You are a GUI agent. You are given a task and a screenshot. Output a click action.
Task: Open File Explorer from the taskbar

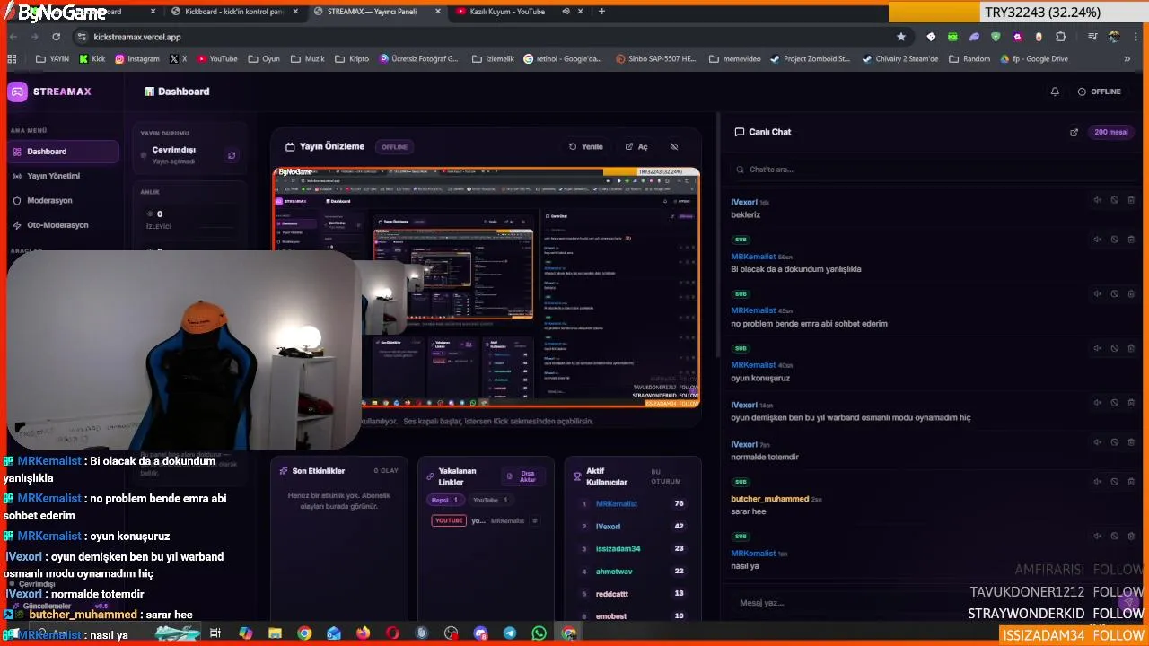275,633
